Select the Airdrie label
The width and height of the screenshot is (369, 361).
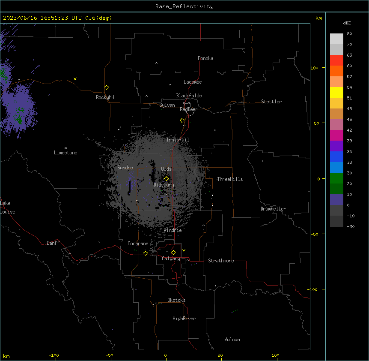[x=173, y=230]
